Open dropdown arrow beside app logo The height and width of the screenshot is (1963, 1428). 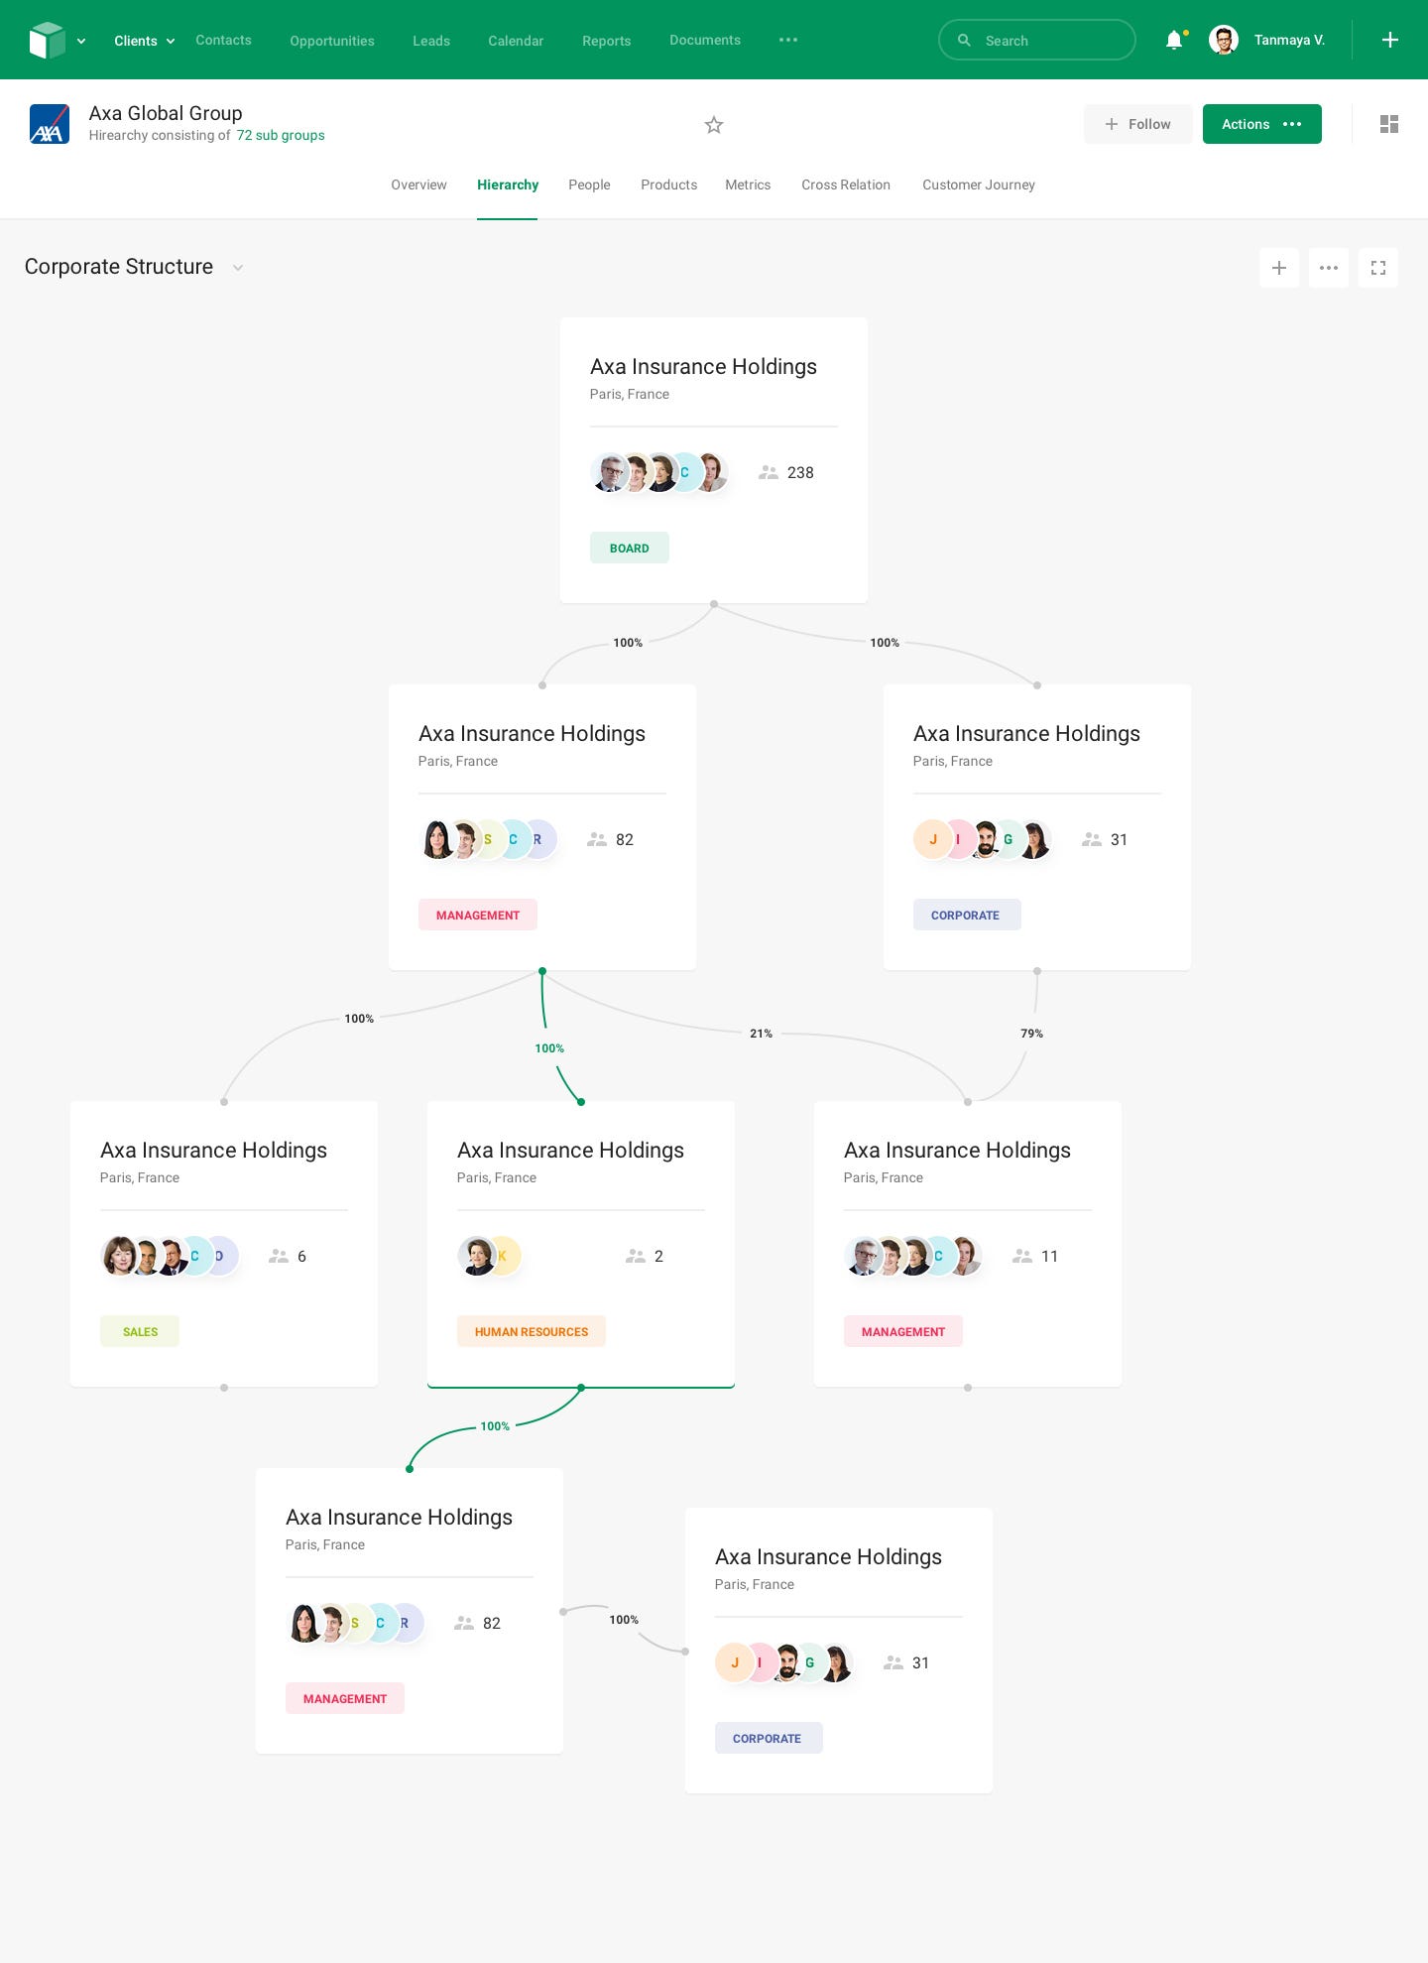81,42
